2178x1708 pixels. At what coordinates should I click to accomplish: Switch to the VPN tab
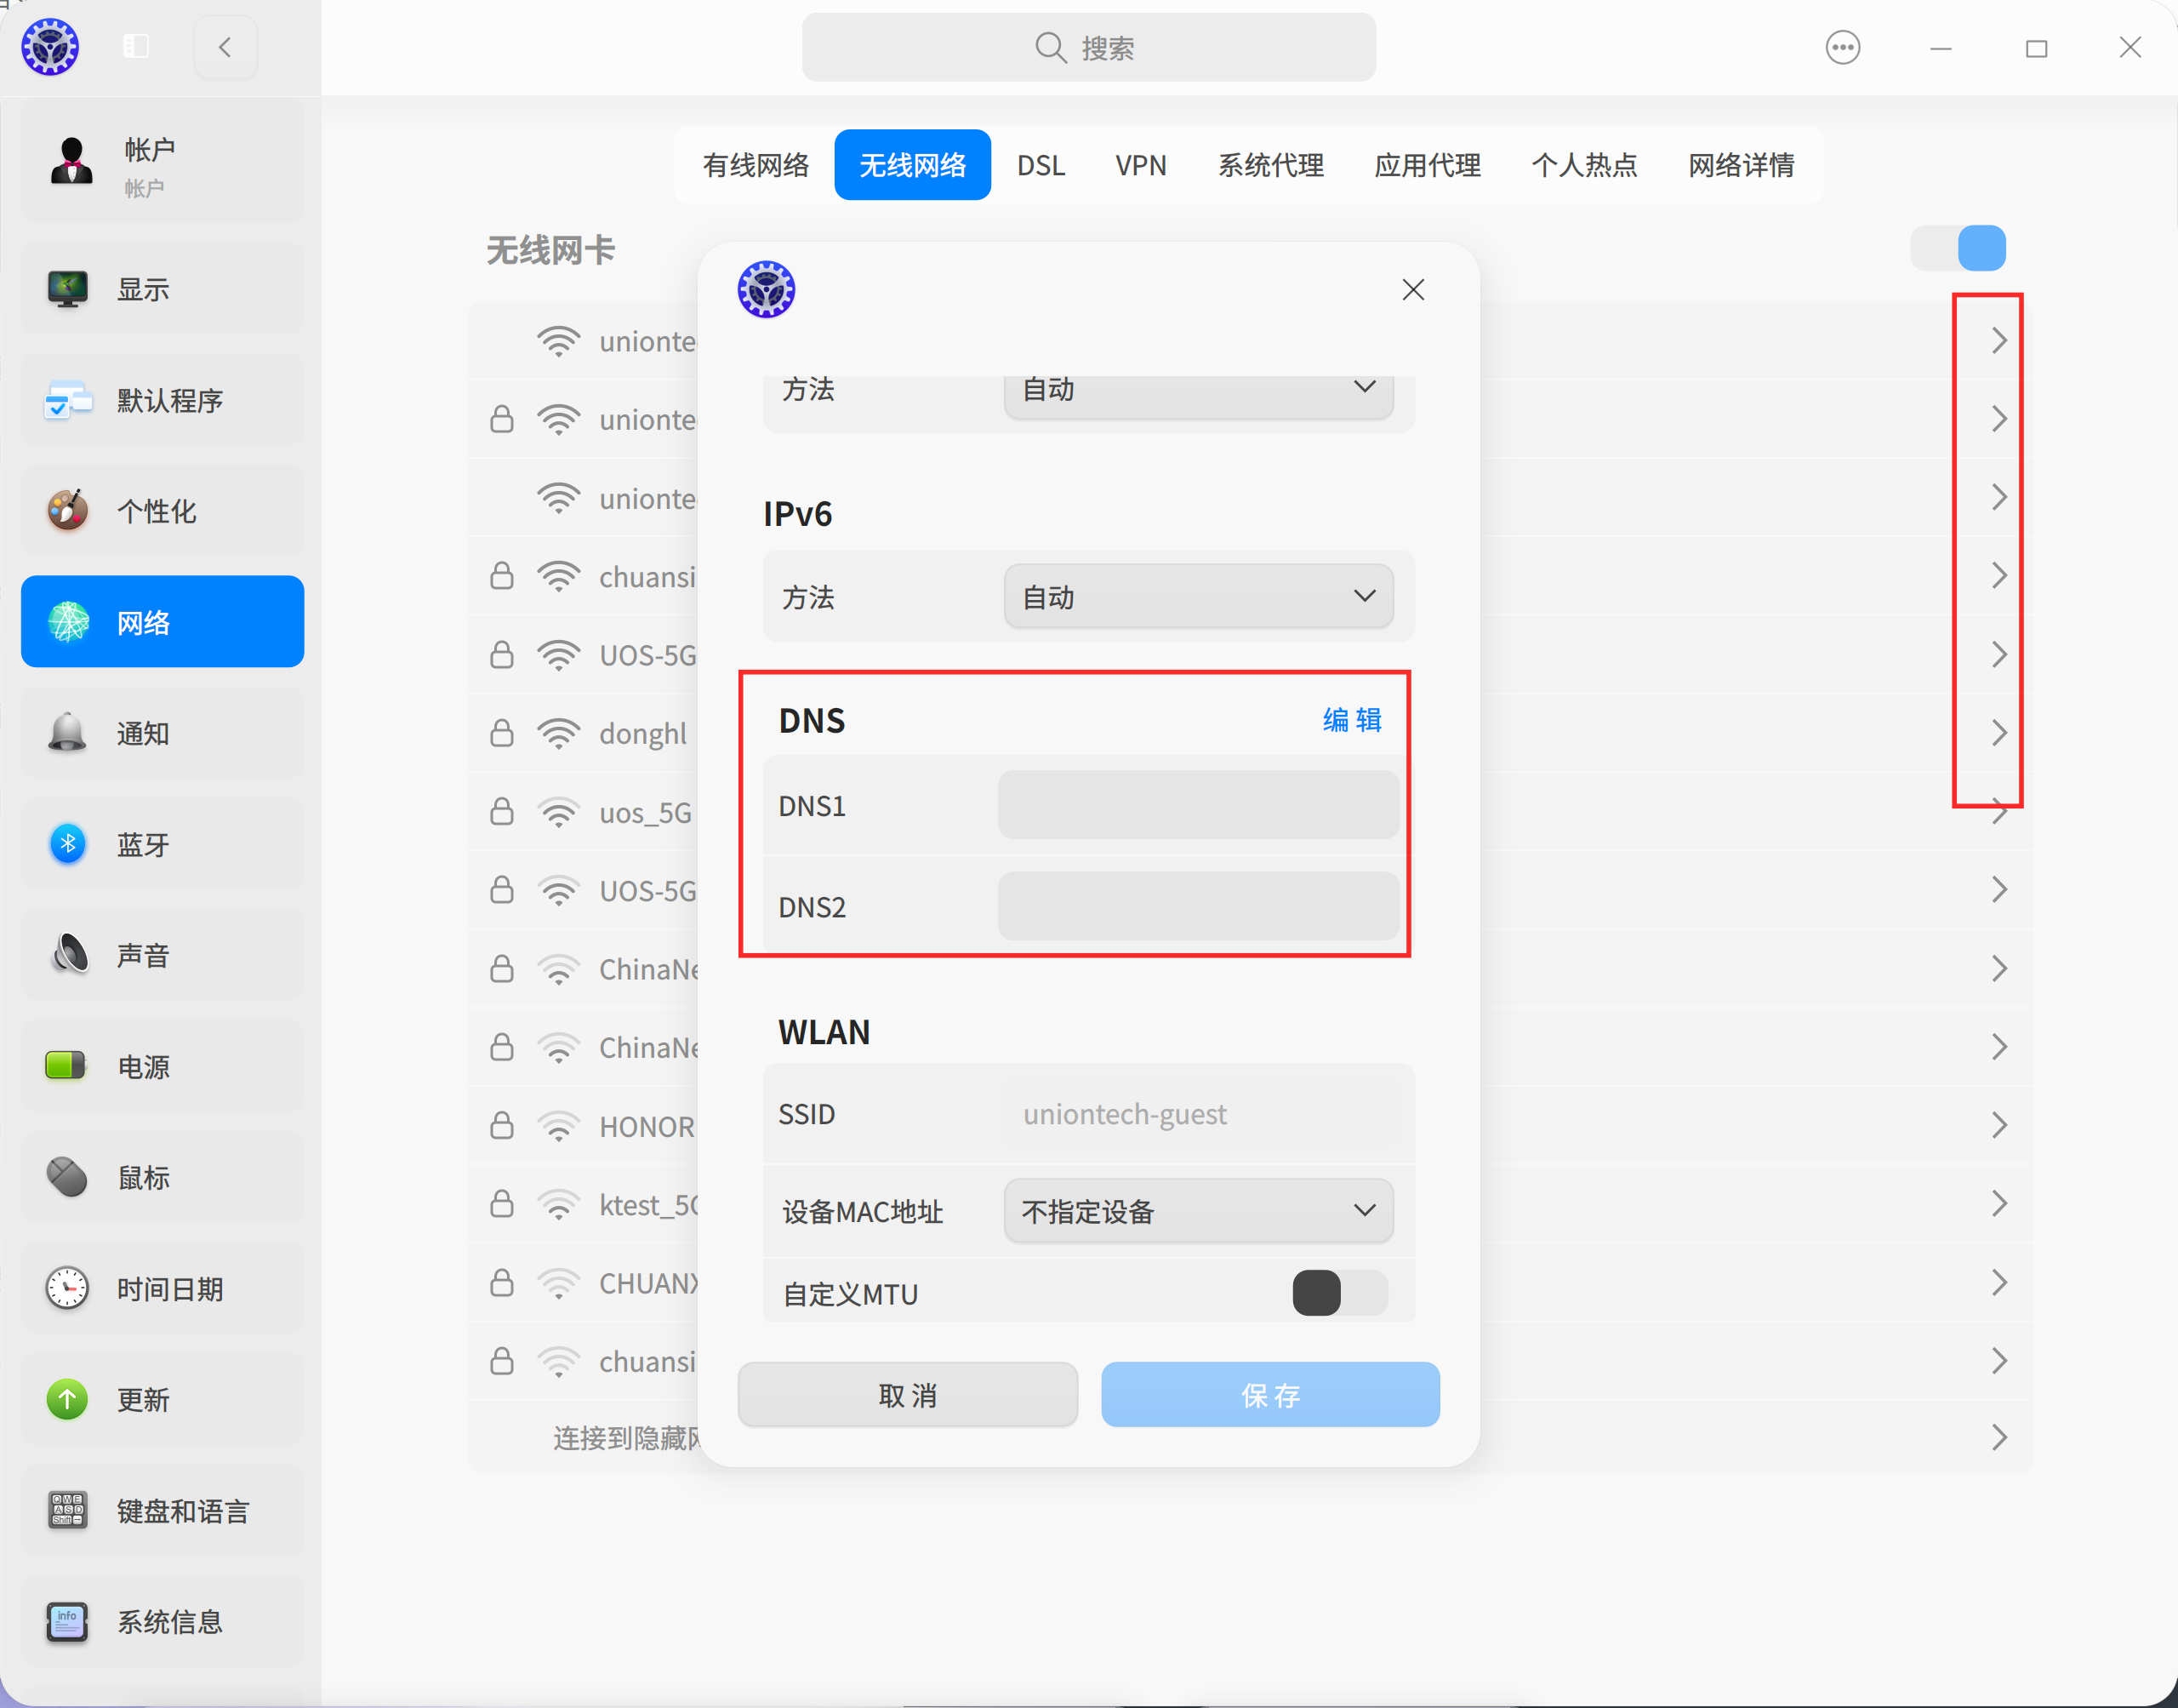click(1141, 165)
